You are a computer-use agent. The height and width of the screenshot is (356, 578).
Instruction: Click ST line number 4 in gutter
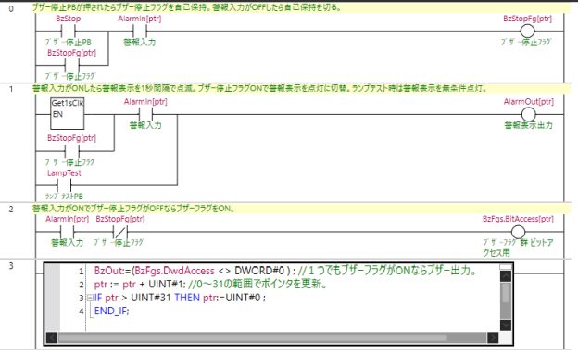pyautogui.click(x=82, y=311)
